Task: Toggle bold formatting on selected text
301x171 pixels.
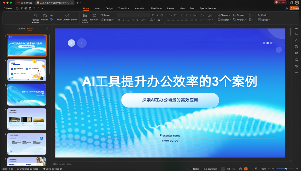Action: [x=119, y=19]
